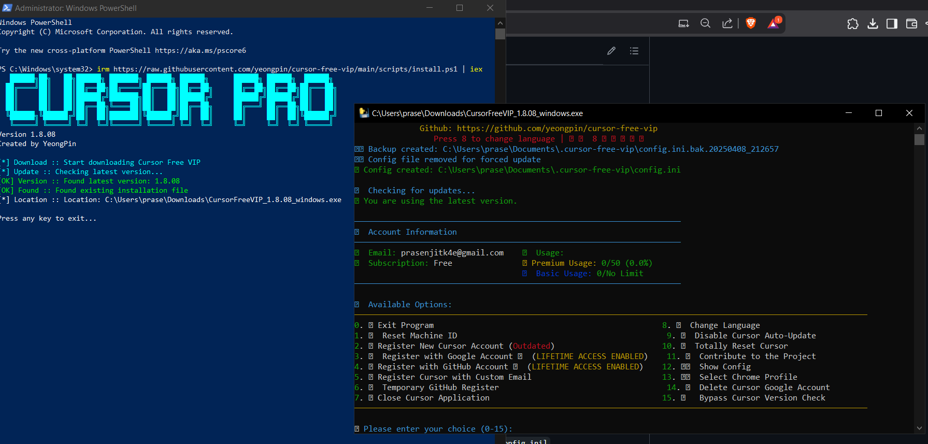Click option 6 'Temporary GitHub Register'
928x444 pixels.
click(x=427, y=388)
